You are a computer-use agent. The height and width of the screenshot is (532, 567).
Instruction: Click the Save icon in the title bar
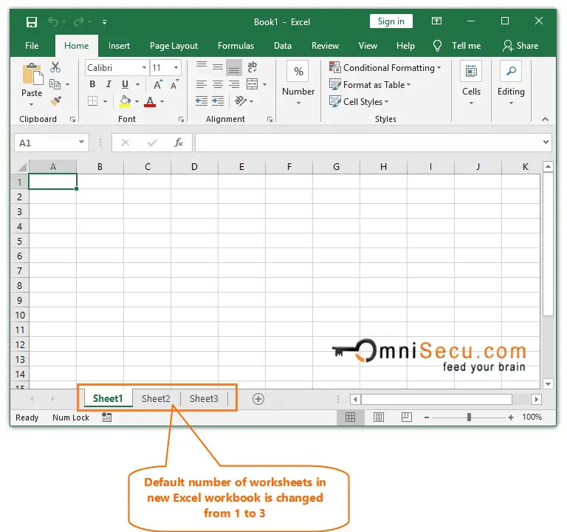coord(32,22)
